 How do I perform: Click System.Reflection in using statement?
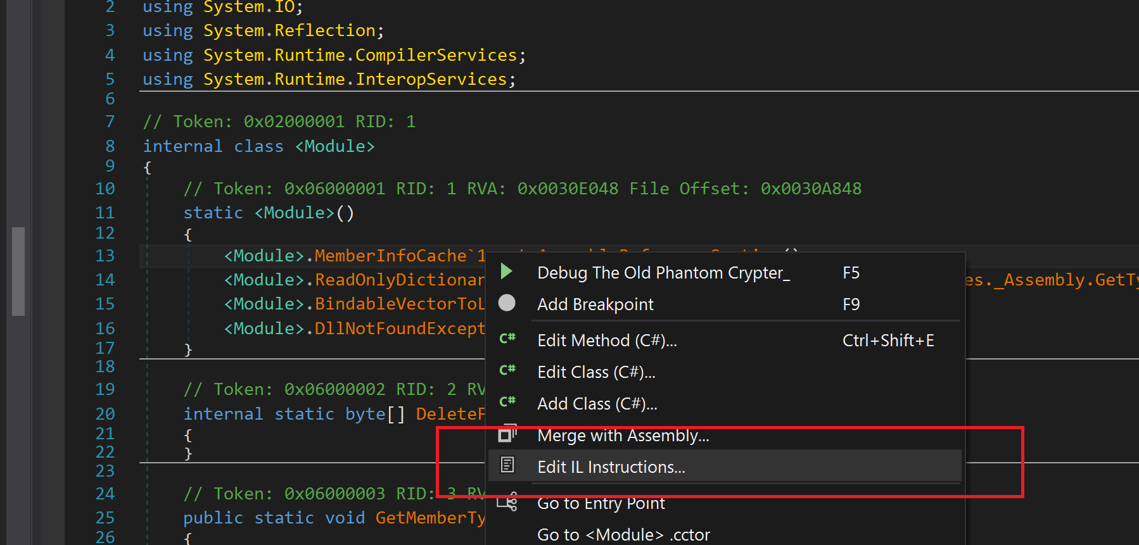[289, 30]
